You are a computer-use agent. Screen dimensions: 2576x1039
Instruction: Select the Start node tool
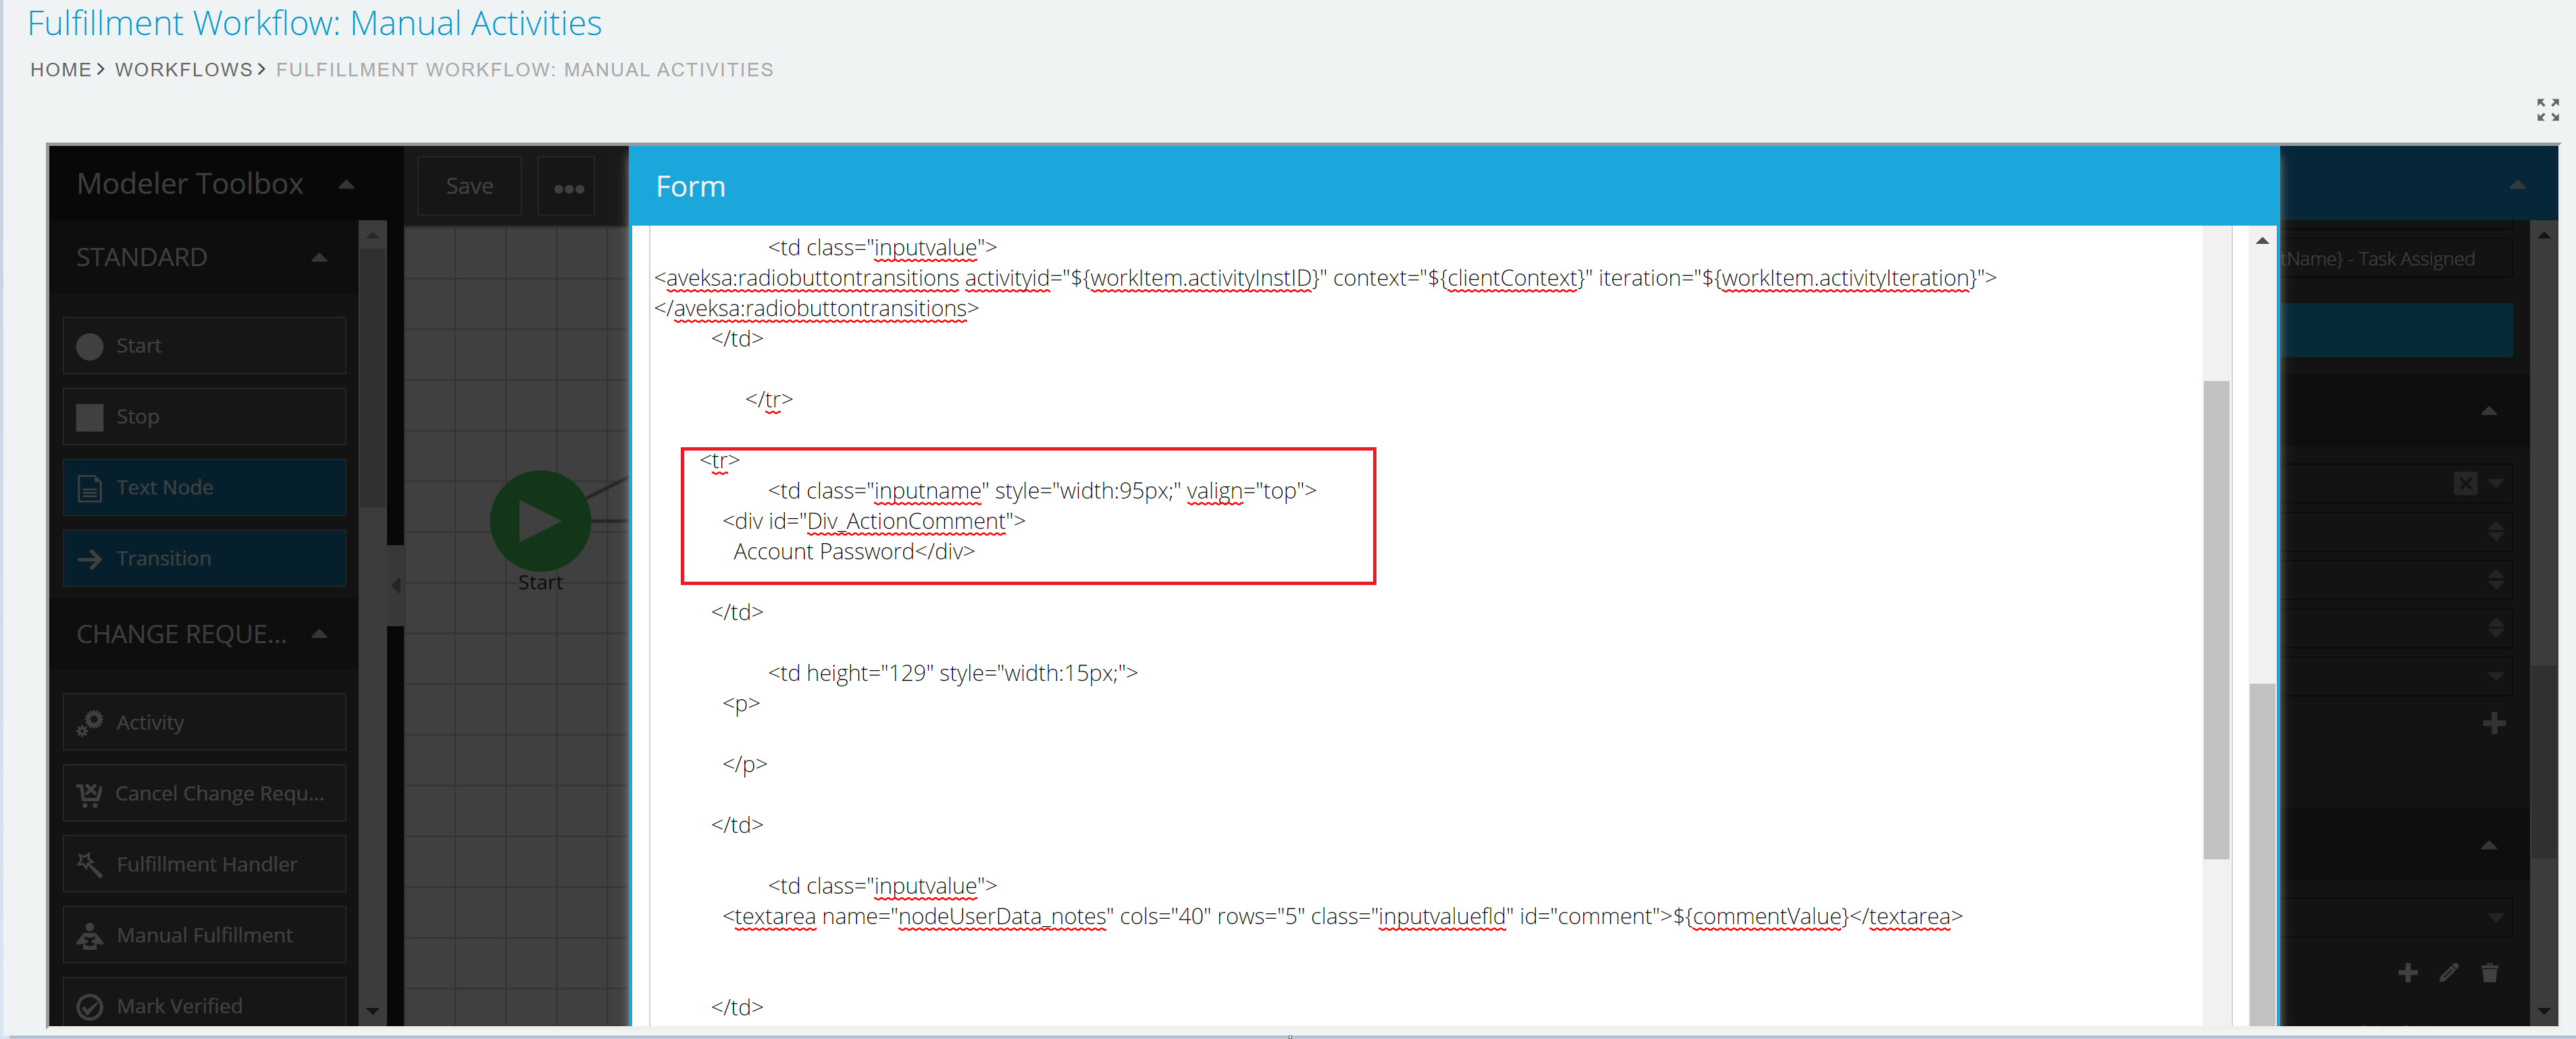click(204, 346)
